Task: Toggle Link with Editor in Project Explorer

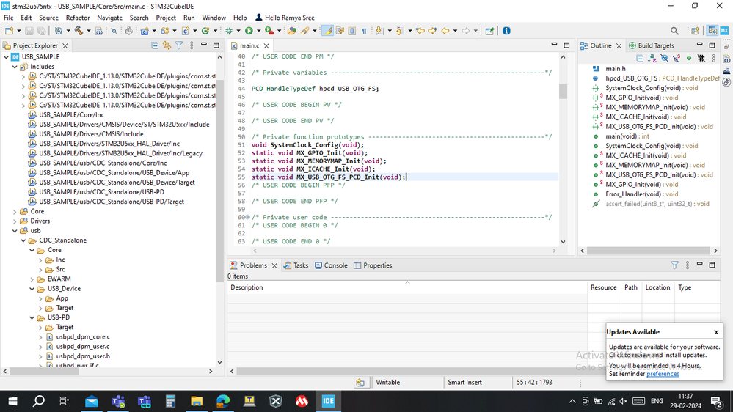Action: pos(167,45)
